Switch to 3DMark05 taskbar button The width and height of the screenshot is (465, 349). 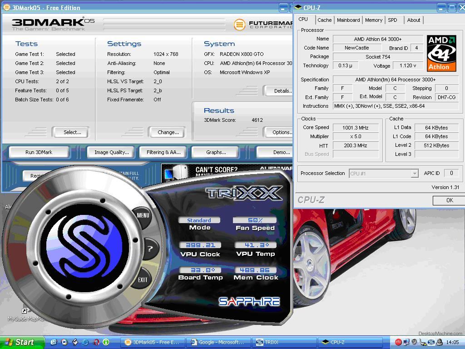153,342
